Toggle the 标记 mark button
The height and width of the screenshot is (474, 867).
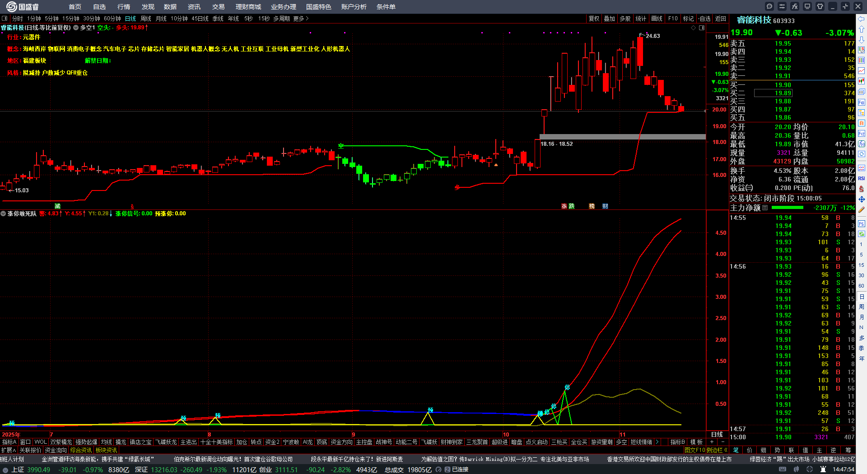pos(688,19)
